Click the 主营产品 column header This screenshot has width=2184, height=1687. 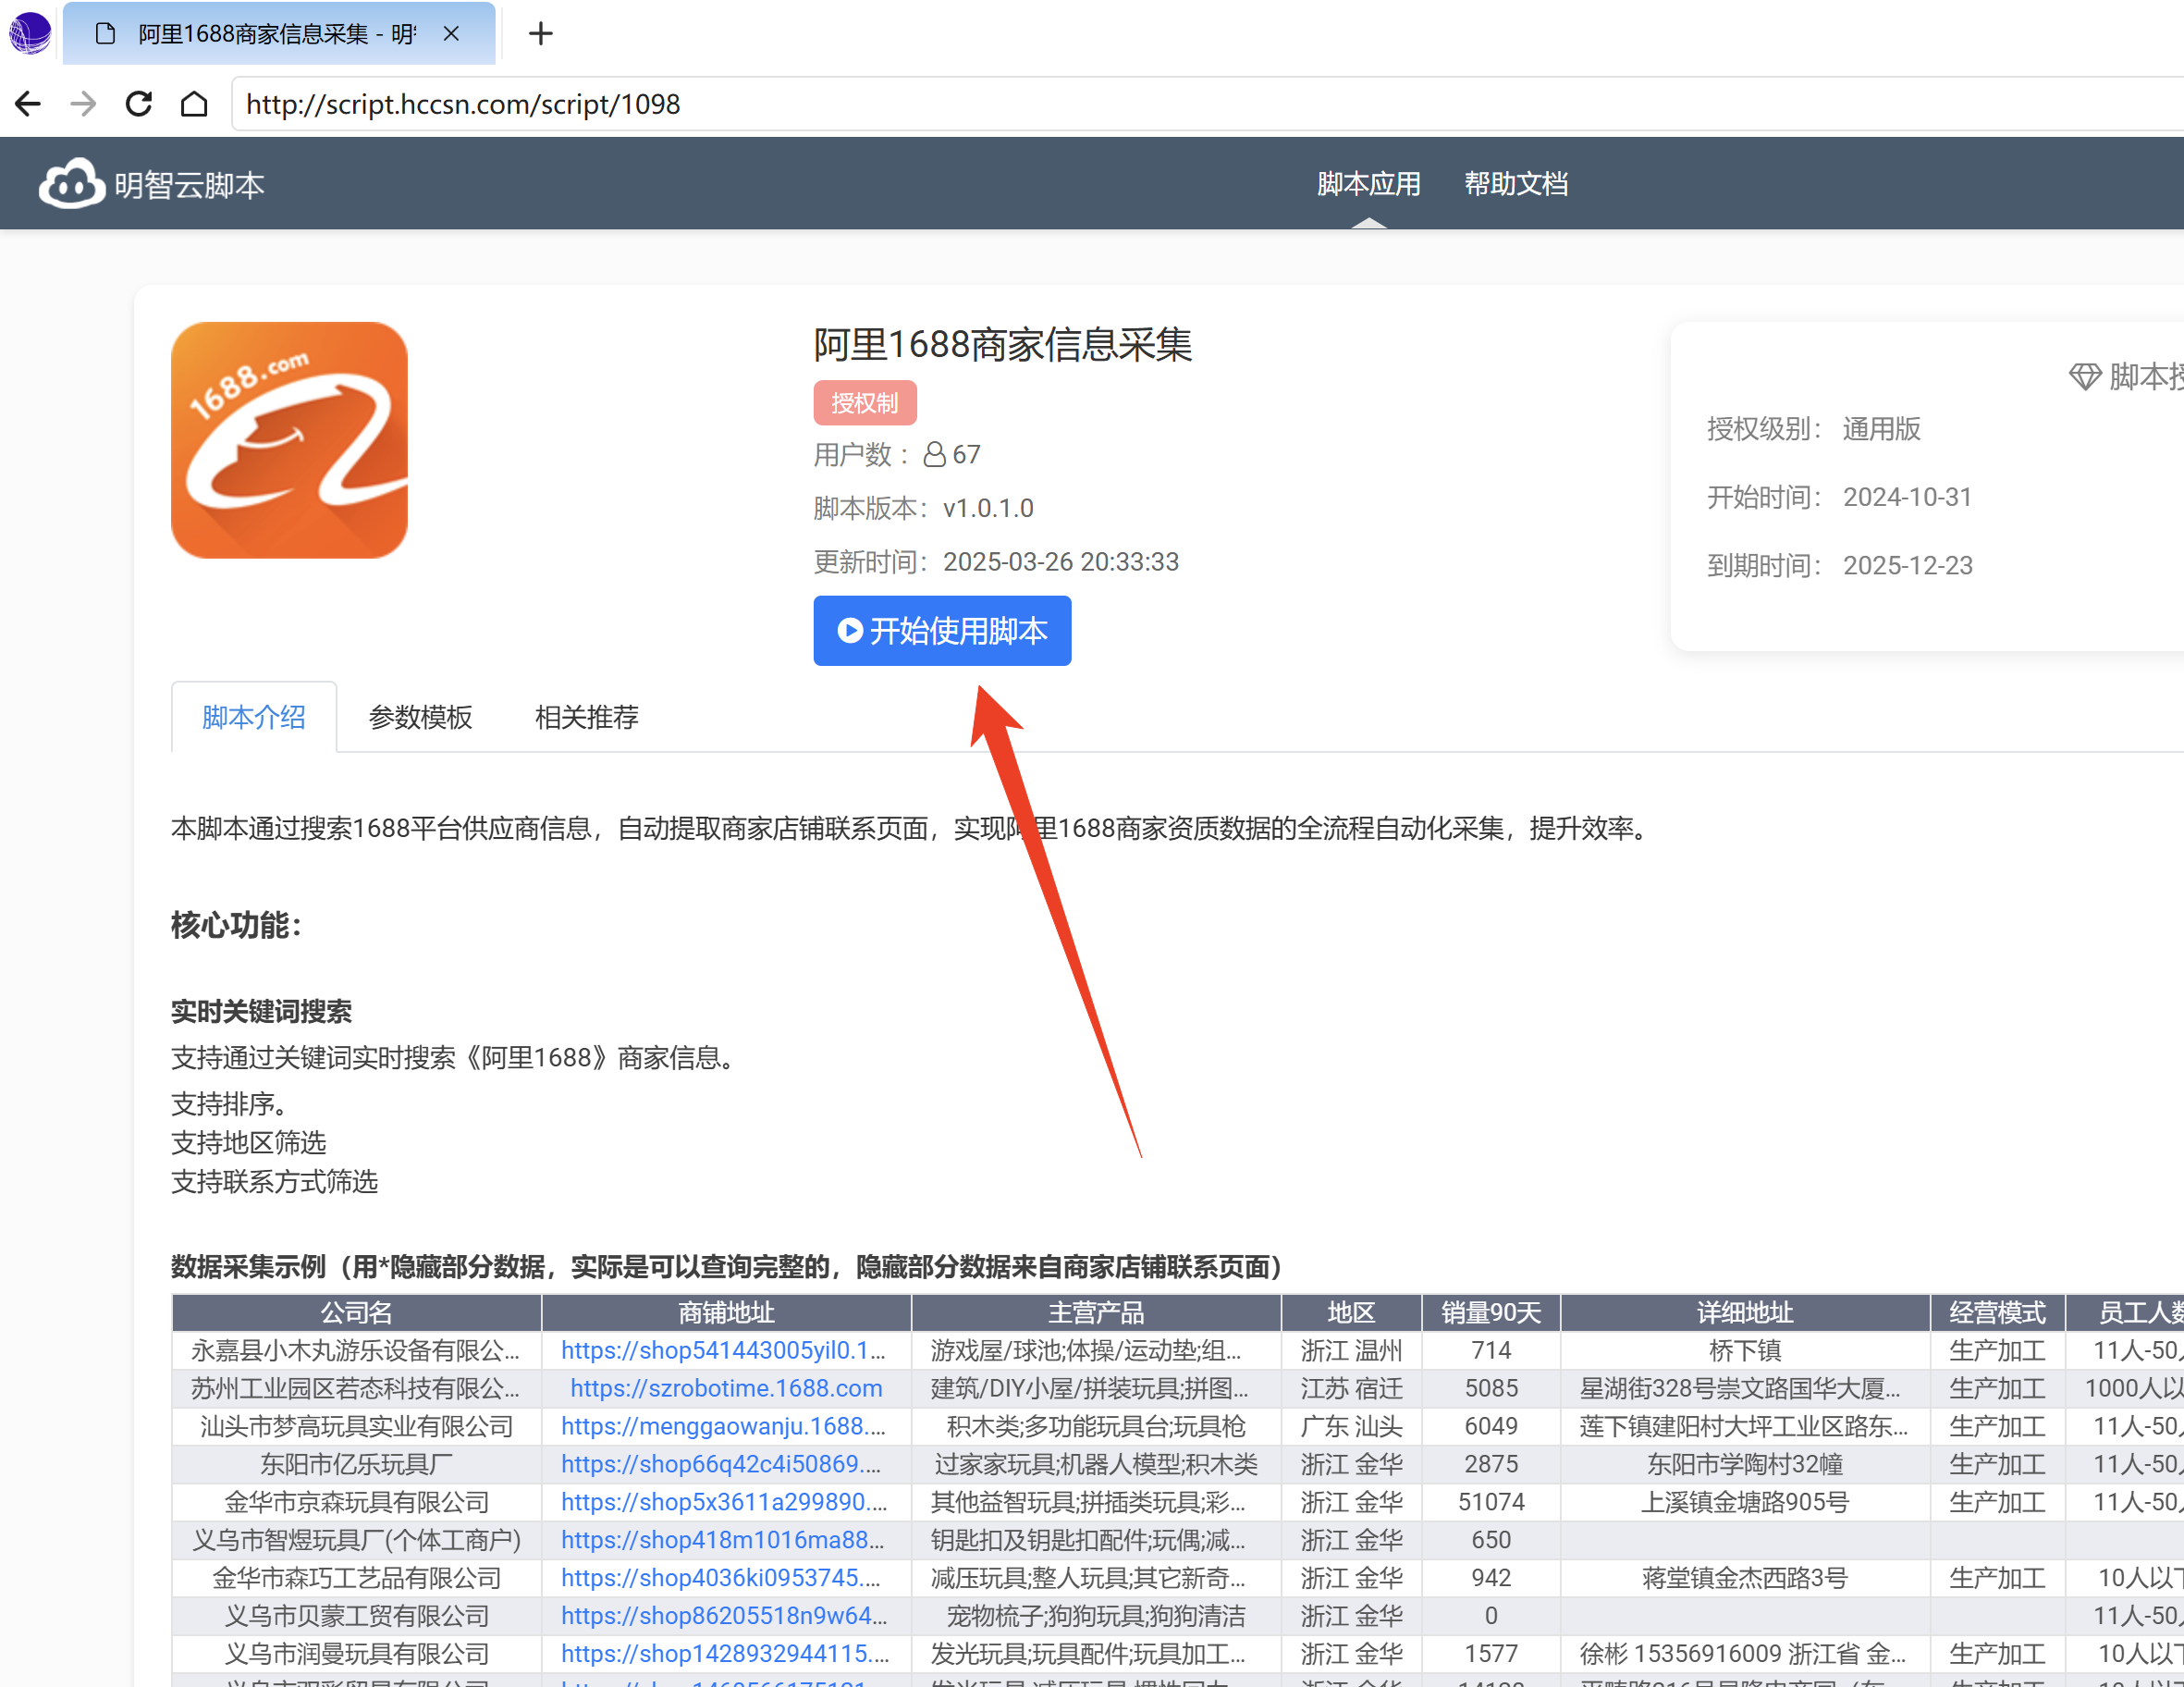(x=1096, y=1312)
